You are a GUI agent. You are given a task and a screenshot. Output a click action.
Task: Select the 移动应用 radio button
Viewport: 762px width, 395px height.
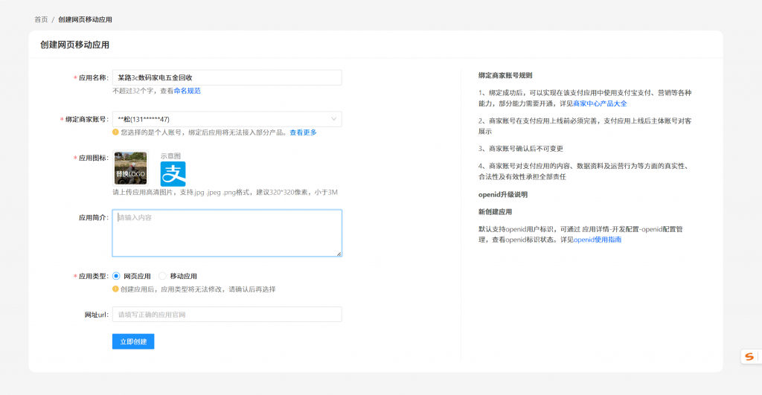tap(162, 276)
